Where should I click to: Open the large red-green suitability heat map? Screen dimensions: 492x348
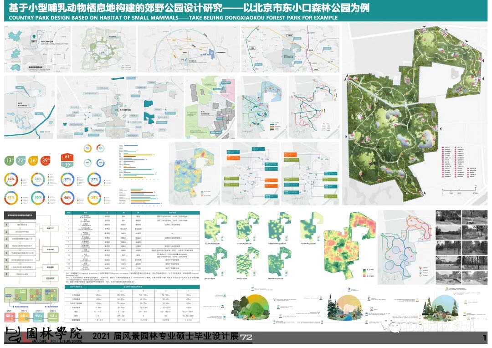349,246
